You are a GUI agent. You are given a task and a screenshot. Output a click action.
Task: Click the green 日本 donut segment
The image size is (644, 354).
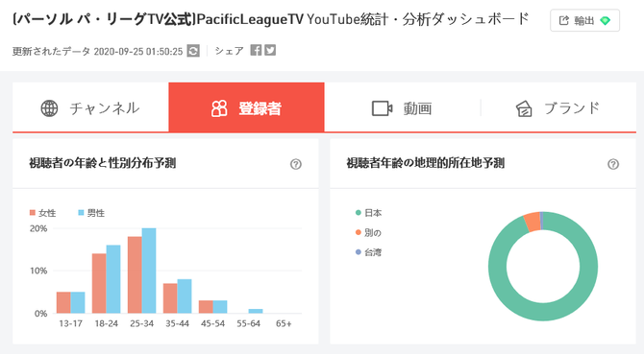click(543, 312)
